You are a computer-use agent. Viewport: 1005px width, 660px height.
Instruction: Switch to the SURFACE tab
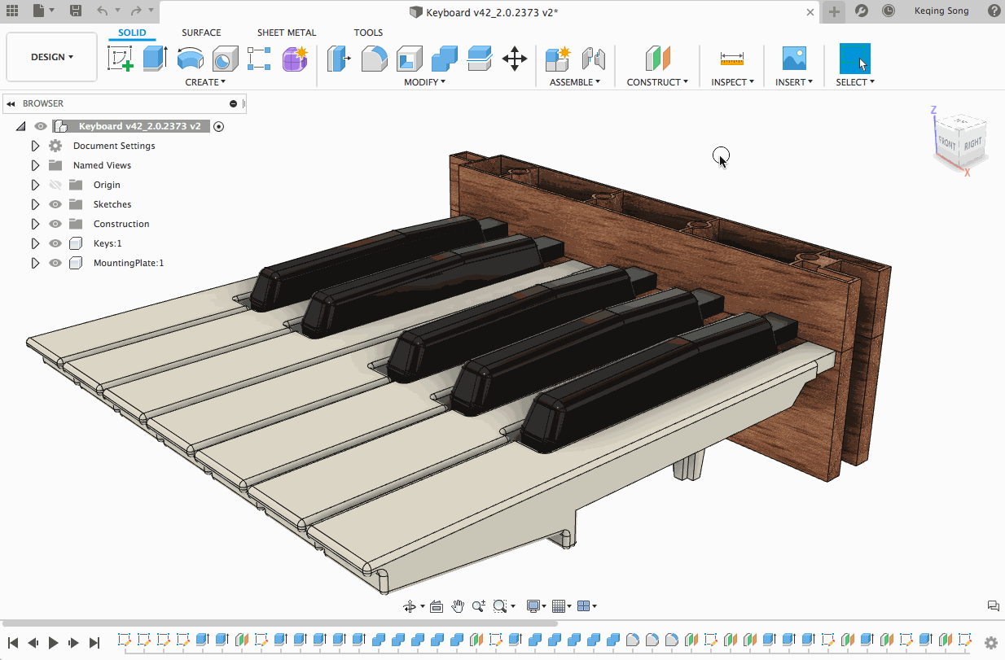pyautogui.click(x=201, y=33)
